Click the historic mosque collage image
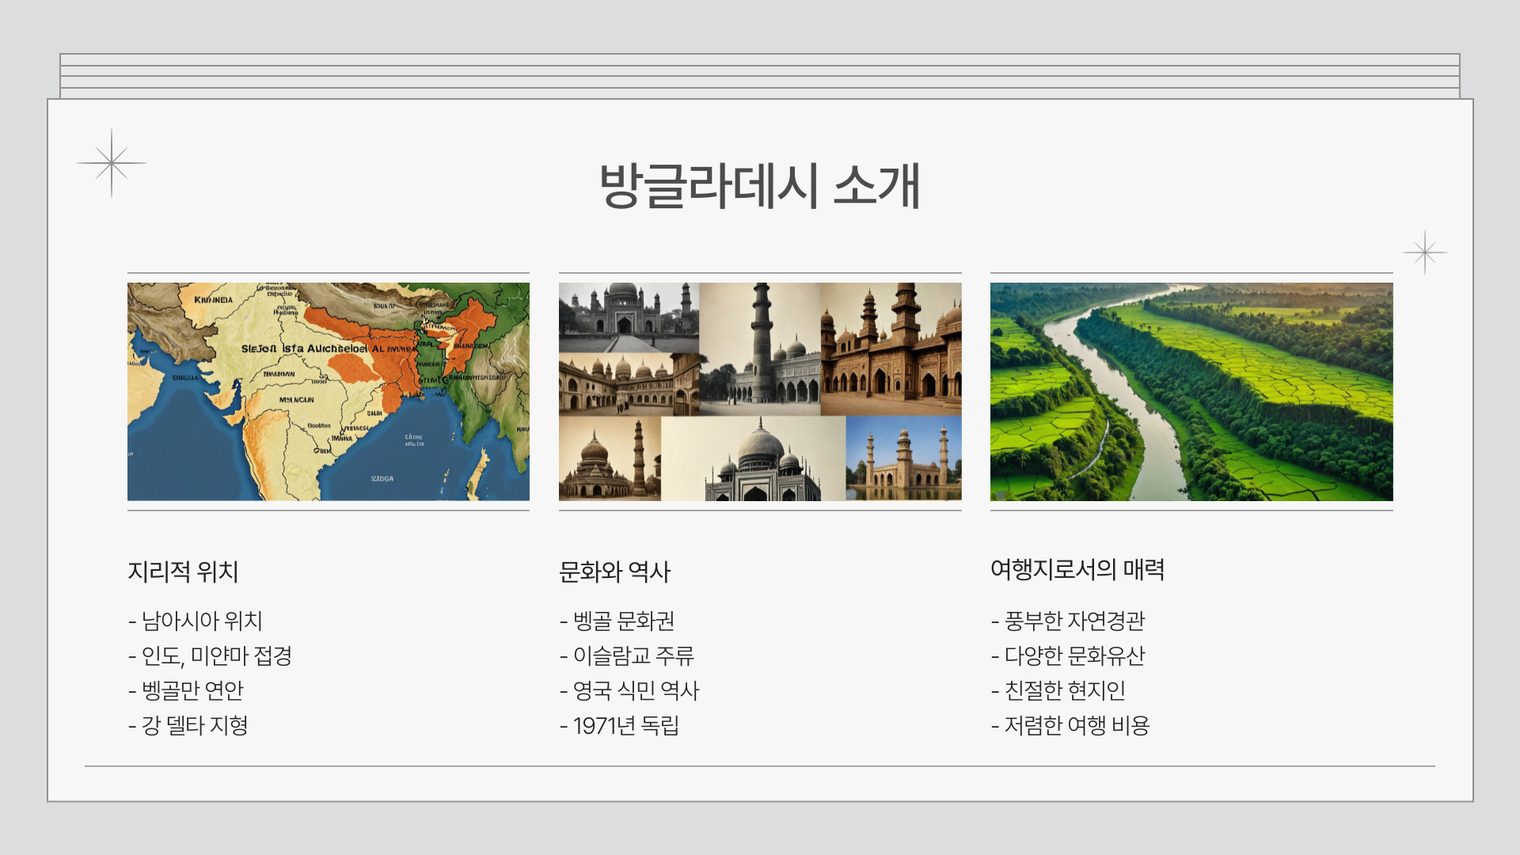The width and height of the screenshot is (1520, 855). click(759, 391)
